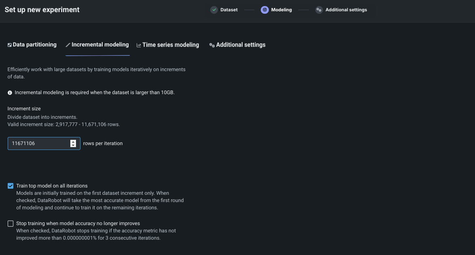Click the Data partitioning tab icon
The width and height of the screenshot is (475, 255).
pos(9,45)
